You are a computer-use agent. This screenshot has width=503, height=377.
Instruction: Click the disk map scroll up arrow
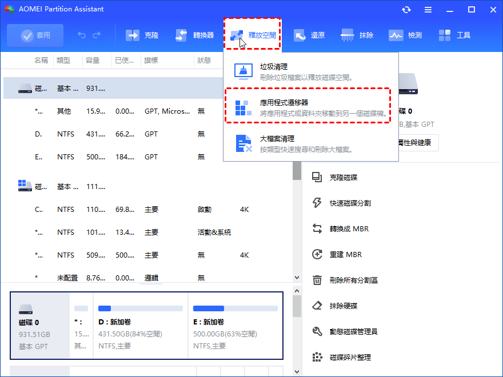point(297,291)
